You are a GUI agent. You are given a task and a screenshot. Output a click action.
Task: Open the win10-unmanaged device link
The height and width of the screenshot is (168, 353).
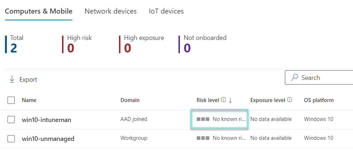click(48, 139)
